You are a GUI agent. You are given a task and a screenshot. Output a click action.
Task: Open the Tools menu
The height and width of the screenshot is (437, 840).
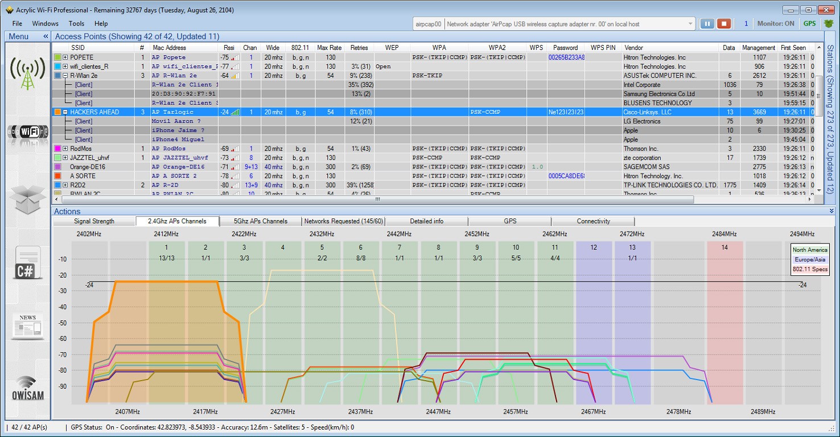point(76,23)
